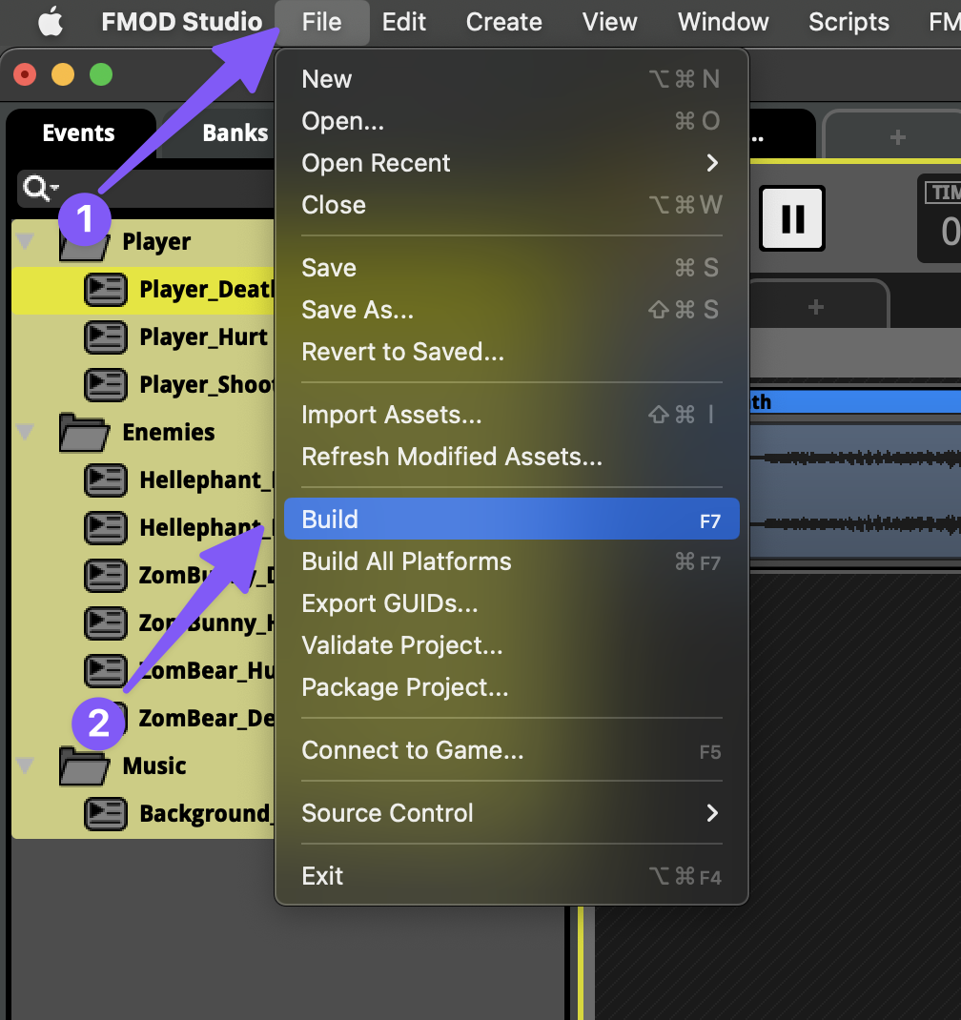Open the Scripts menu
This screenshot has height=1020, width=961.
849,22
